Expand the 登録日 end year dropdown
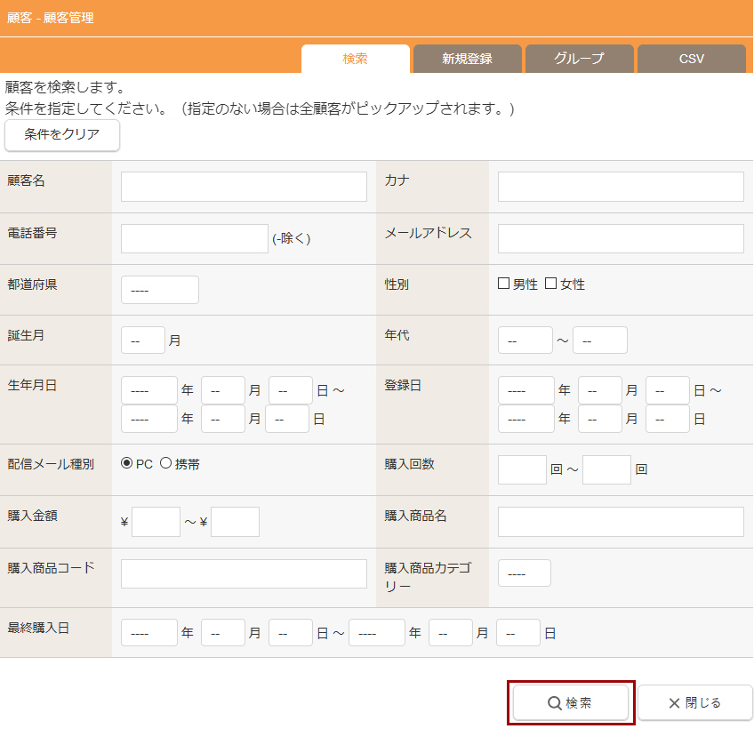Viewport: 754px width, 737px height. point(526,419)
